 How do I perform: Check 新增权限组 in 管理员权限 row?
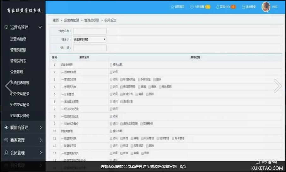click(121, 79)
